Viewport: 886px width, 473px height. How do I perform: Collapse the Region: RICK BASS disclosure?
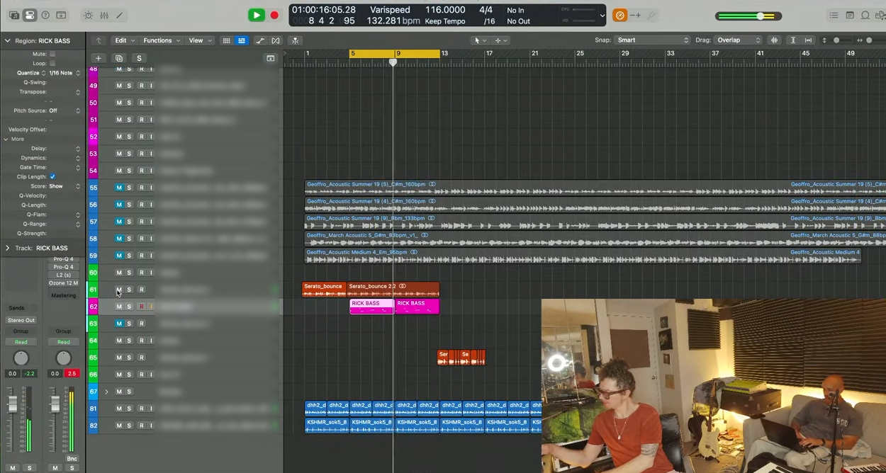pyautogui.click(x=8, y=41)
